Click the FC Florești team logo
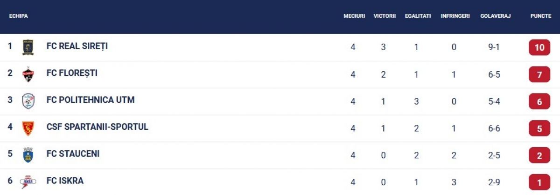The height and width of the screenshot is (195, 560). coord(28,74)
